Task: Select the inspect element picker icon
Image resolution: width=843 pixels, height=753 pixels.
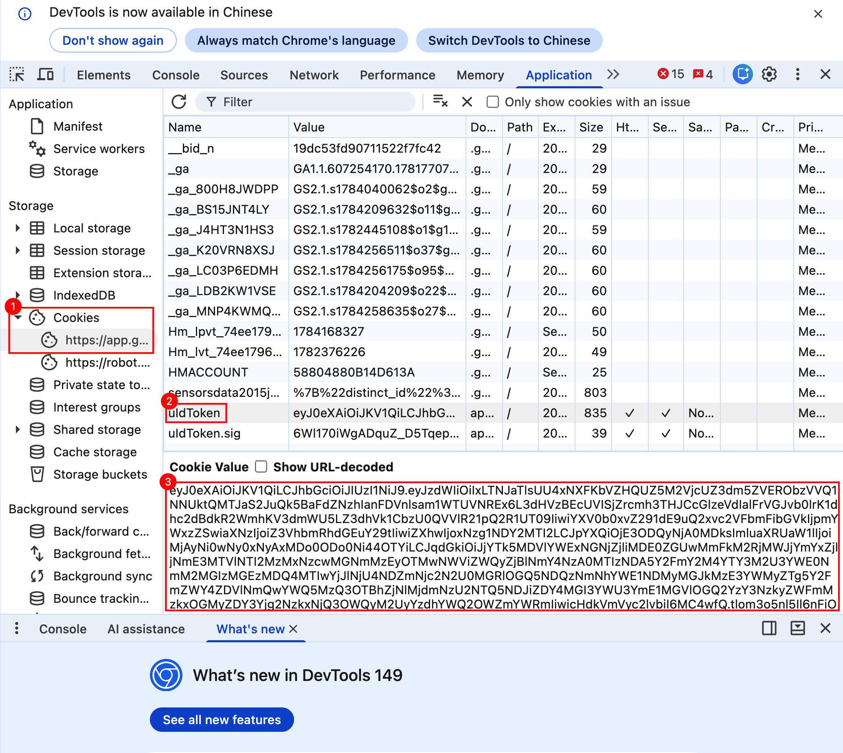Action: pyautogui.click(x=17, y=74)
